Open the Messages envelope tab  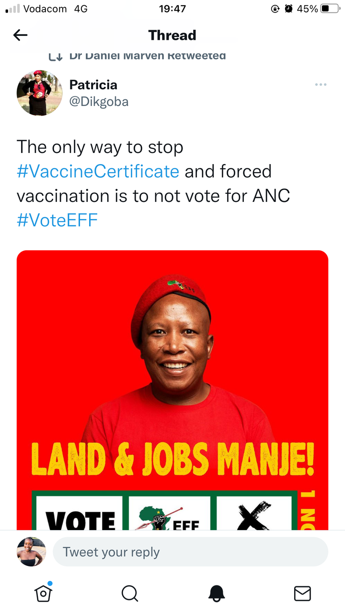click(302, 593)
